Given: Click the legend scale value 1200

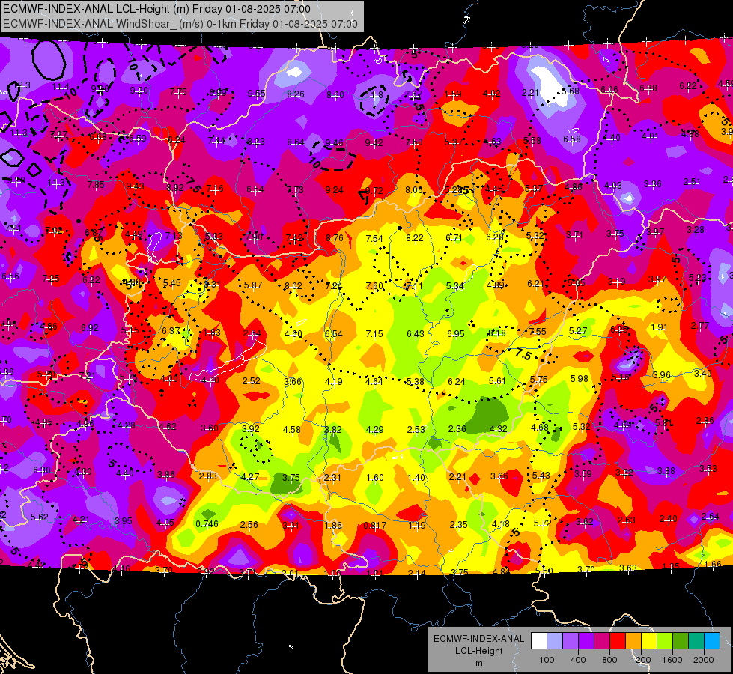Looking at the screenshot, I should pyautogui.click(x=640, y=660).
